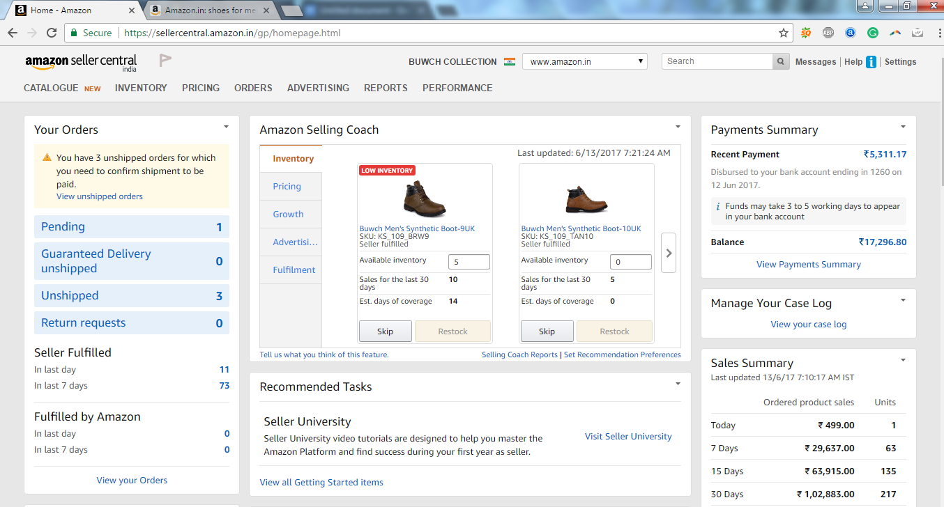Click the Amazon Seller Central logo
The width and height of the screenshot is (944, 507).
(x=81, y=63)
